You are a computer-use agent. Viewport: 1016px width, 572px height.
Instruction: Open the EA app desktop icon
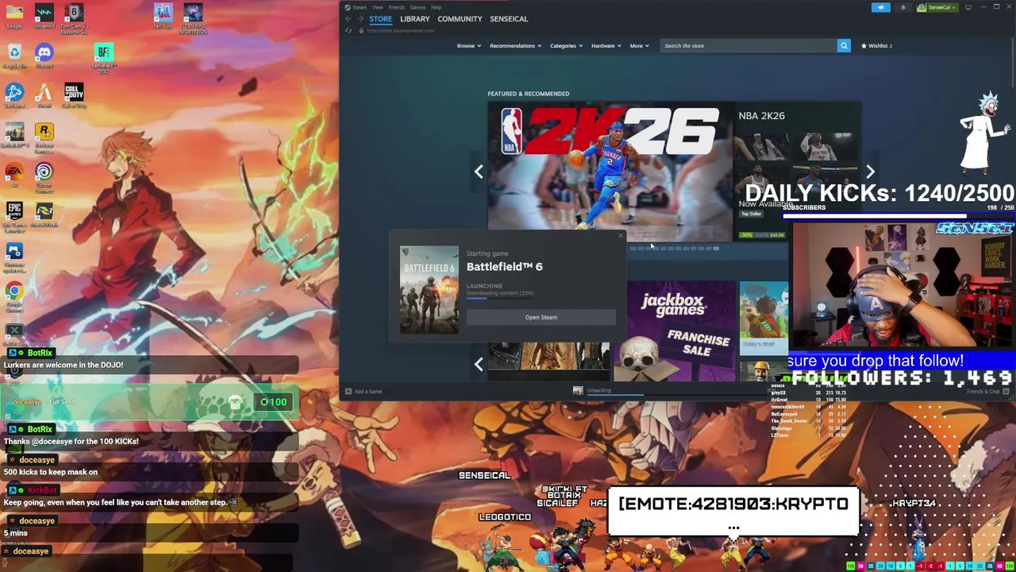pyautogui.click(x=14, y=175)
